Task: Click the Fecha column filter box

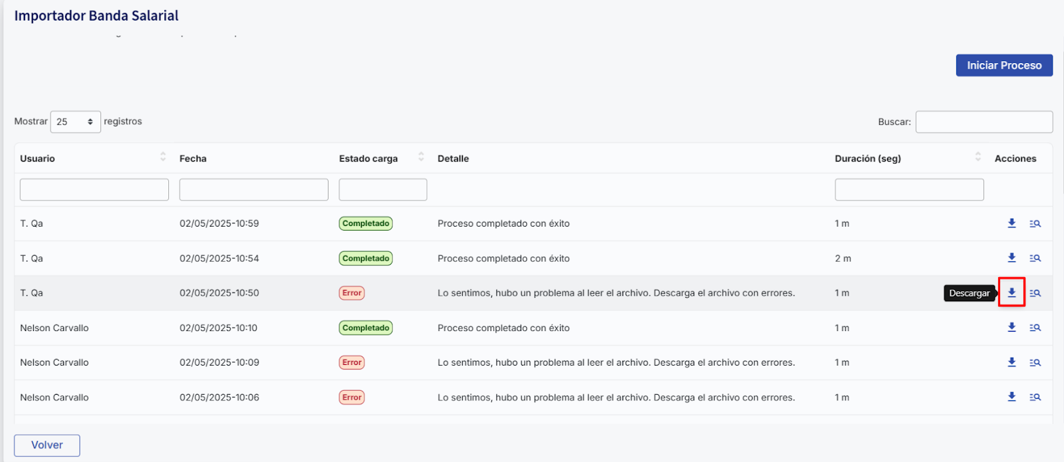Action: (x=253, y=189)
